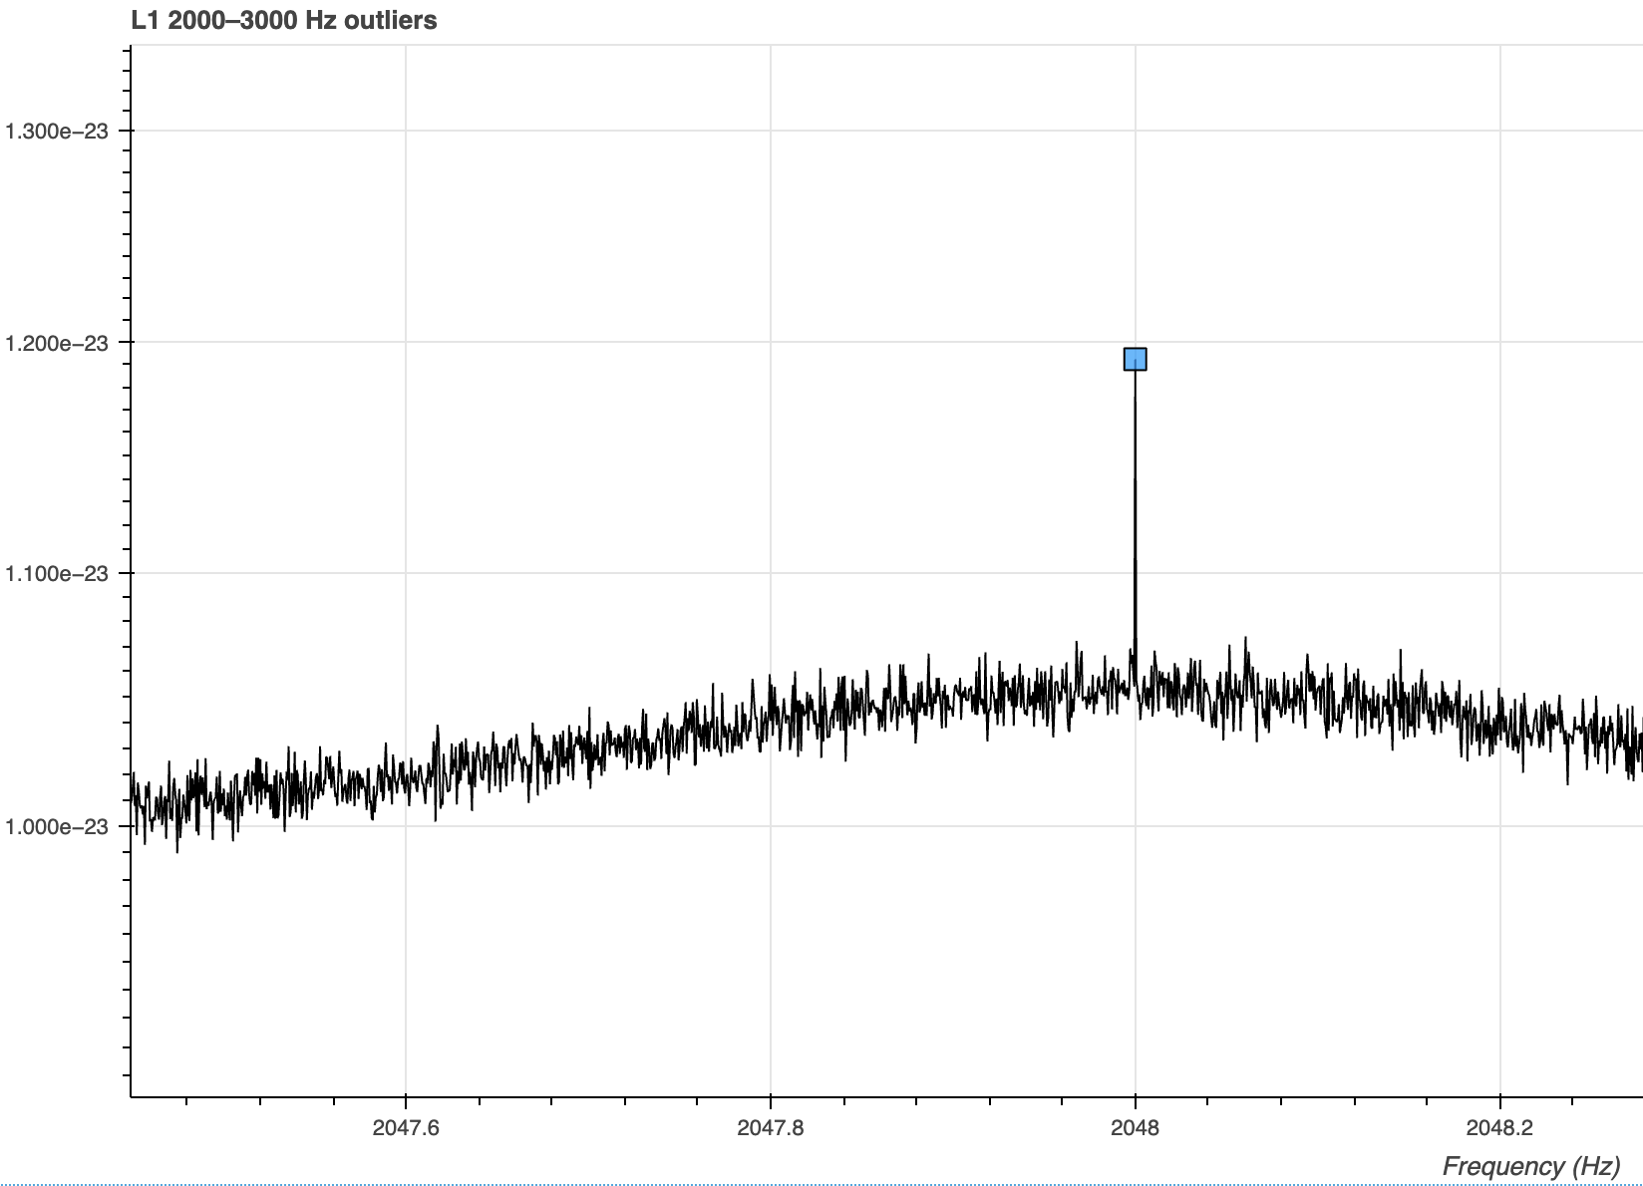Click the 2048.2 x-axis tick label
This screenshot has width=1643, height=1186.
[x=1499, y=1127]
